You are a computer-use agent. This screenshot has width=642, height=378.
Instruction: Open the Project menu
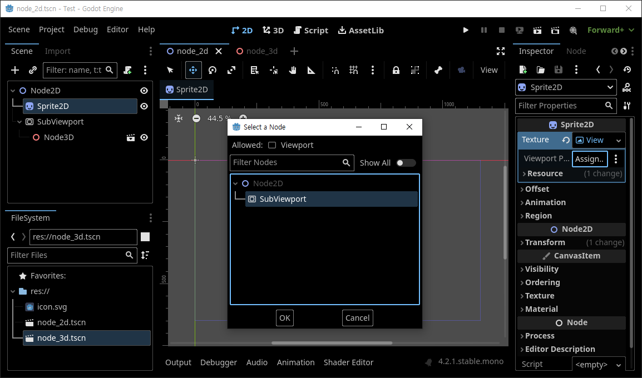(x=52, y=29)
